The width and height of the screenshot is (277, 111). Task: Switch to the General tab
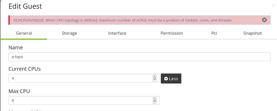coord(24,33)
